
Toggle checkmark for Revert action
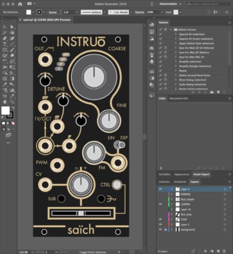click(x=160, y=71)
